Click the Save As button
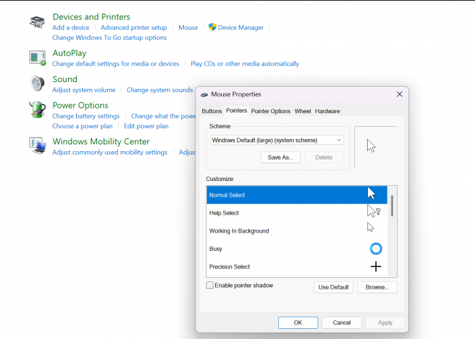 [280, 157]
